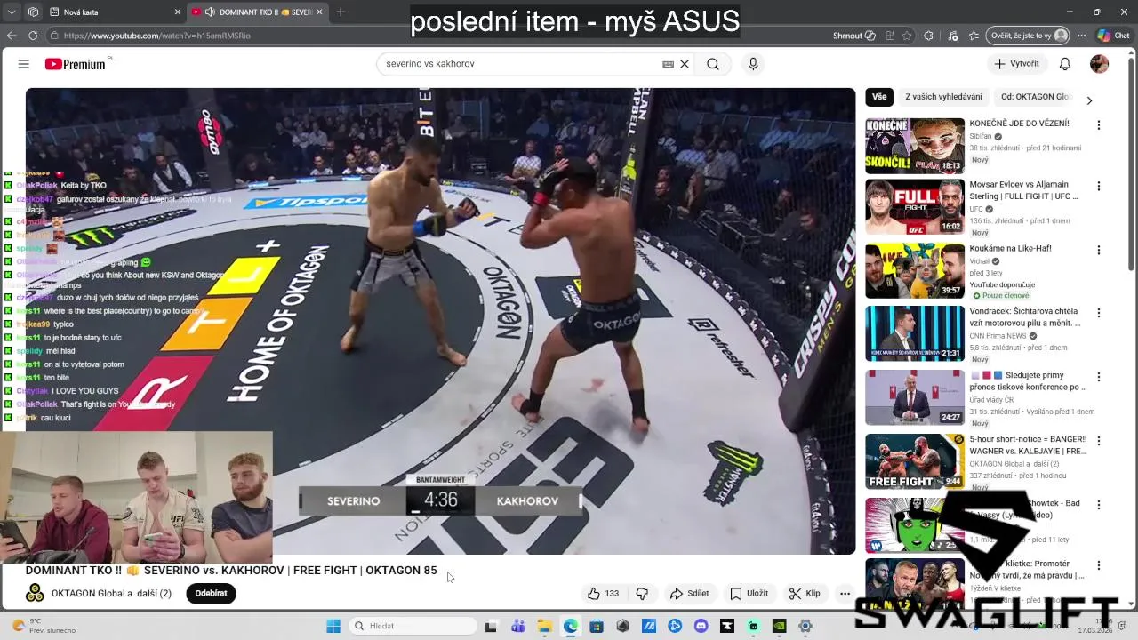1138x640 pixels.
Task: Click the Odebírat subscribe button
Action: click(211, 594)
